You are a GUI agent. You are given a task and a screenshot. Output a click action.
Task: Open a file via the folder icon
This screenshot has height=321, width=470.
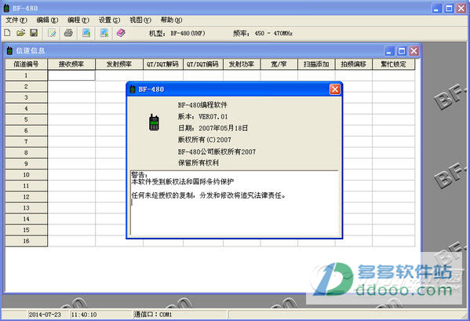[20, 33]
